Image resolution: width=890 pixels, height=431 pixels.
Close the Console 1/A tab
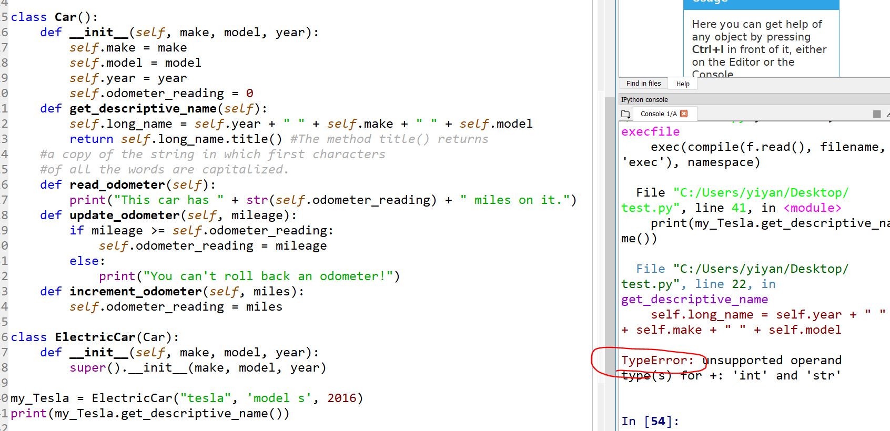point(684,114)
